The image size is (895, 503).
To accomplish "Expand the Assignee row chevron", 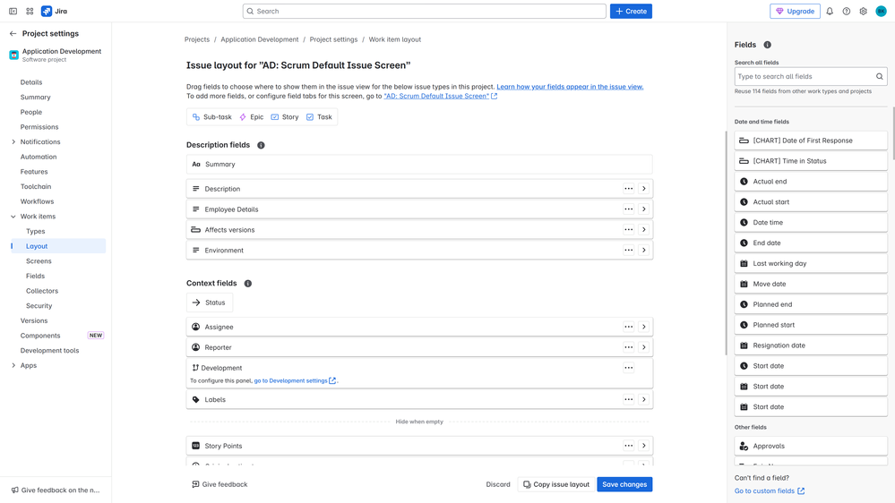I will pyautogui.click(x=644, y=327).
